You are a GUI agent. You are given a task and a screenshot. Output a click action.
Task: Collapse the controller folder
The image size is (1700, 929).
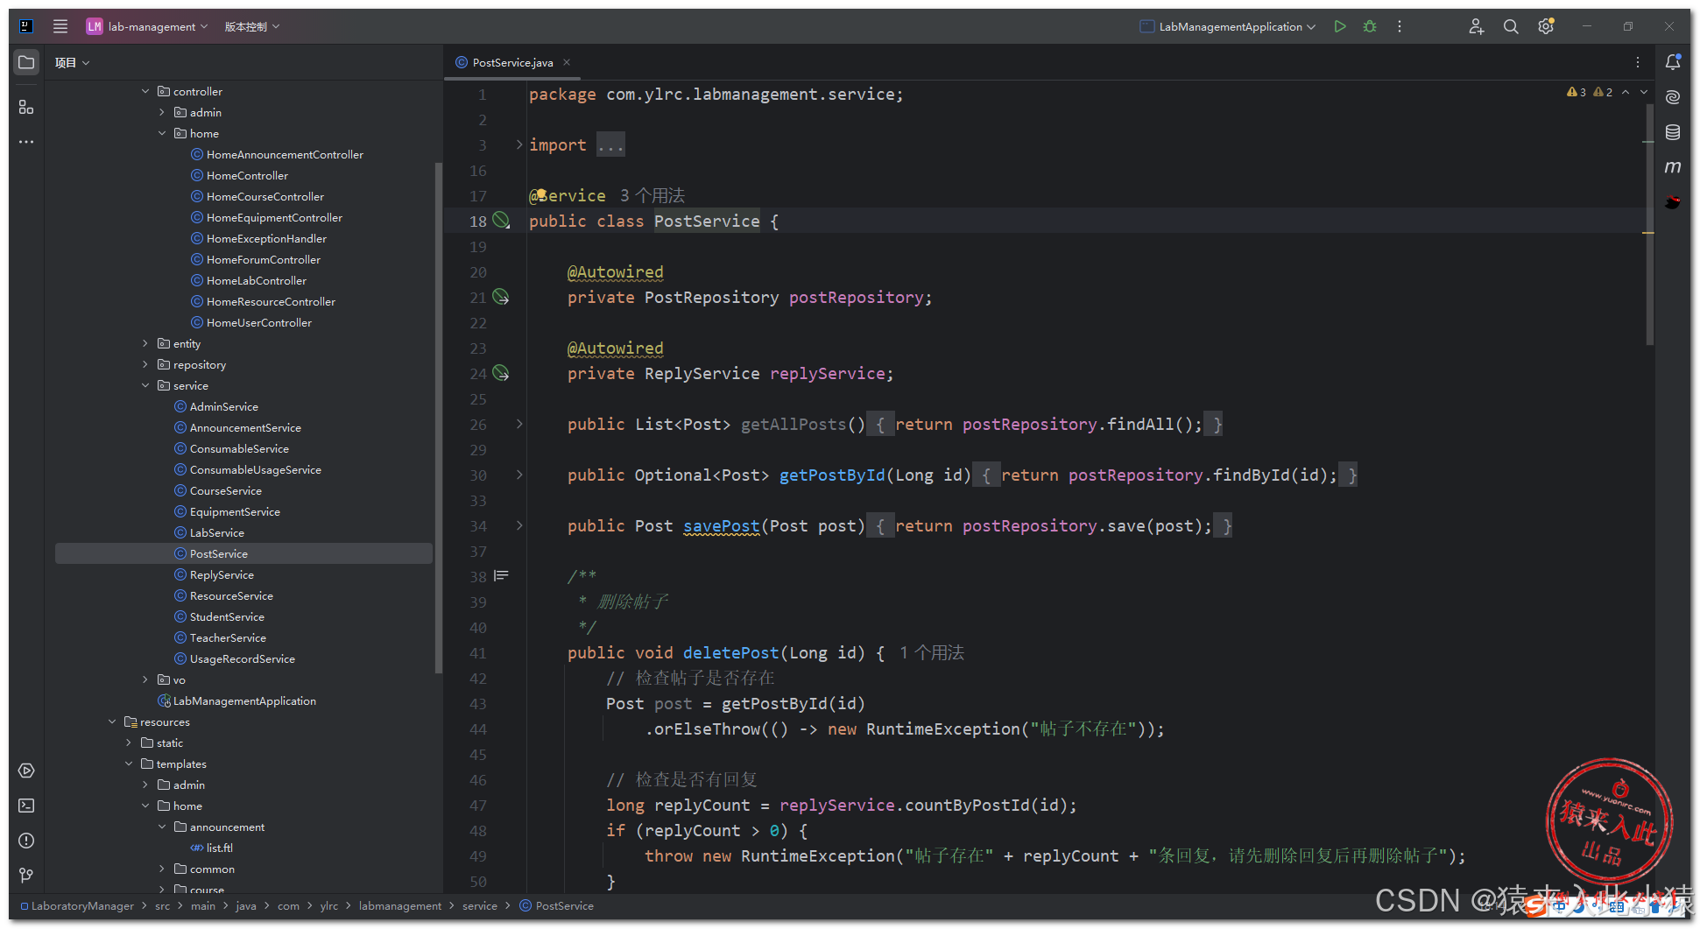pos(145,91)
